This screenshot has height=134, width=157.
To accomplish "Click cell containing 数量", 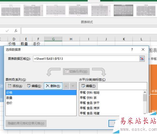I will (x=26, y=44).
